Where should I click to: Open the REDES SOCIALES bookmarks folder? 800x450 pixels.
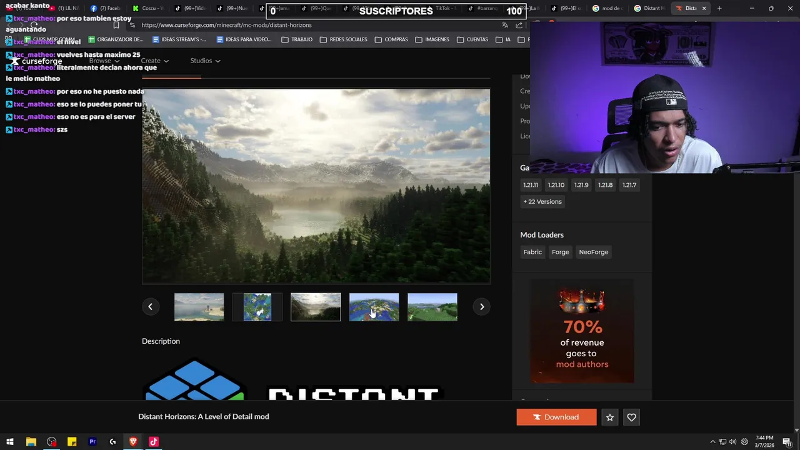pos(343,39)
